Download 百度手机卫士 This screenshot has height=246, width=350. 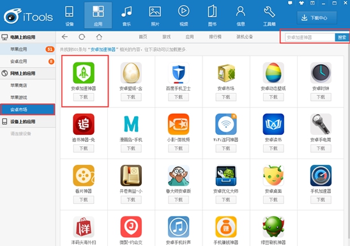coord(178,97)
